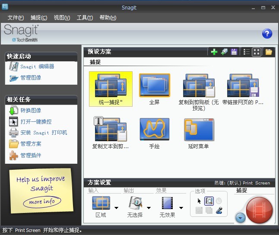This screenshot has width=279, height=235.
Task: Toggle the stamp-shaped 选项 icon
Action: click(x=219, y=210)
